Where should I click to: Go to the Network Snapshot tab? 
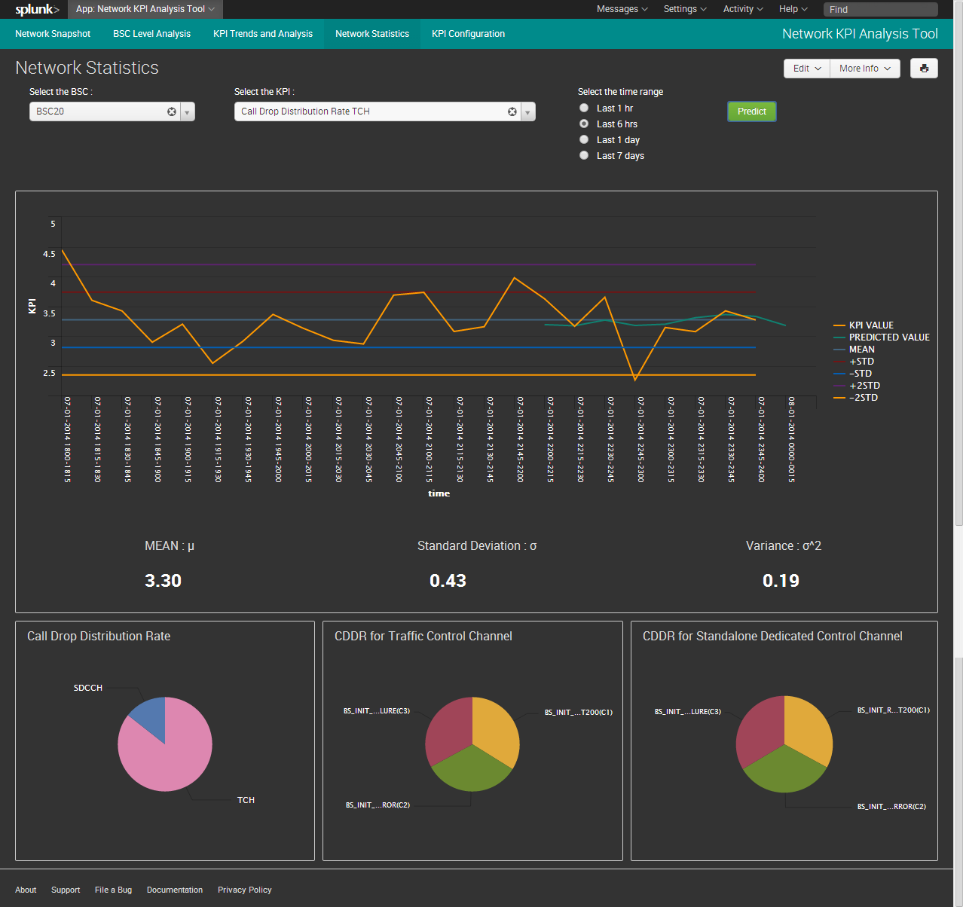53,34
